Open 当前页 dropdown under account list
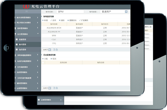The width and height of the screenshot is (167, 110). click(50, 50)
